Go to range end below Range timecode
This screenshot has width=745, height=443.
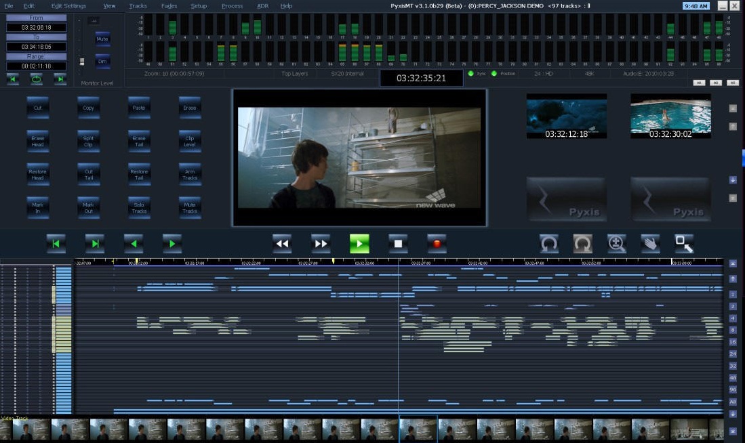coord(60,79)
